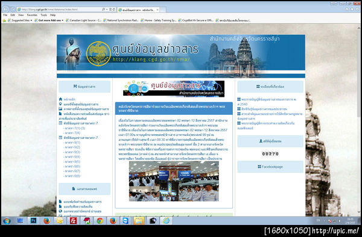The height and width of the screenshot is (237, 362).
Task: Click the banner image above the article
Action: coord(174,88)
